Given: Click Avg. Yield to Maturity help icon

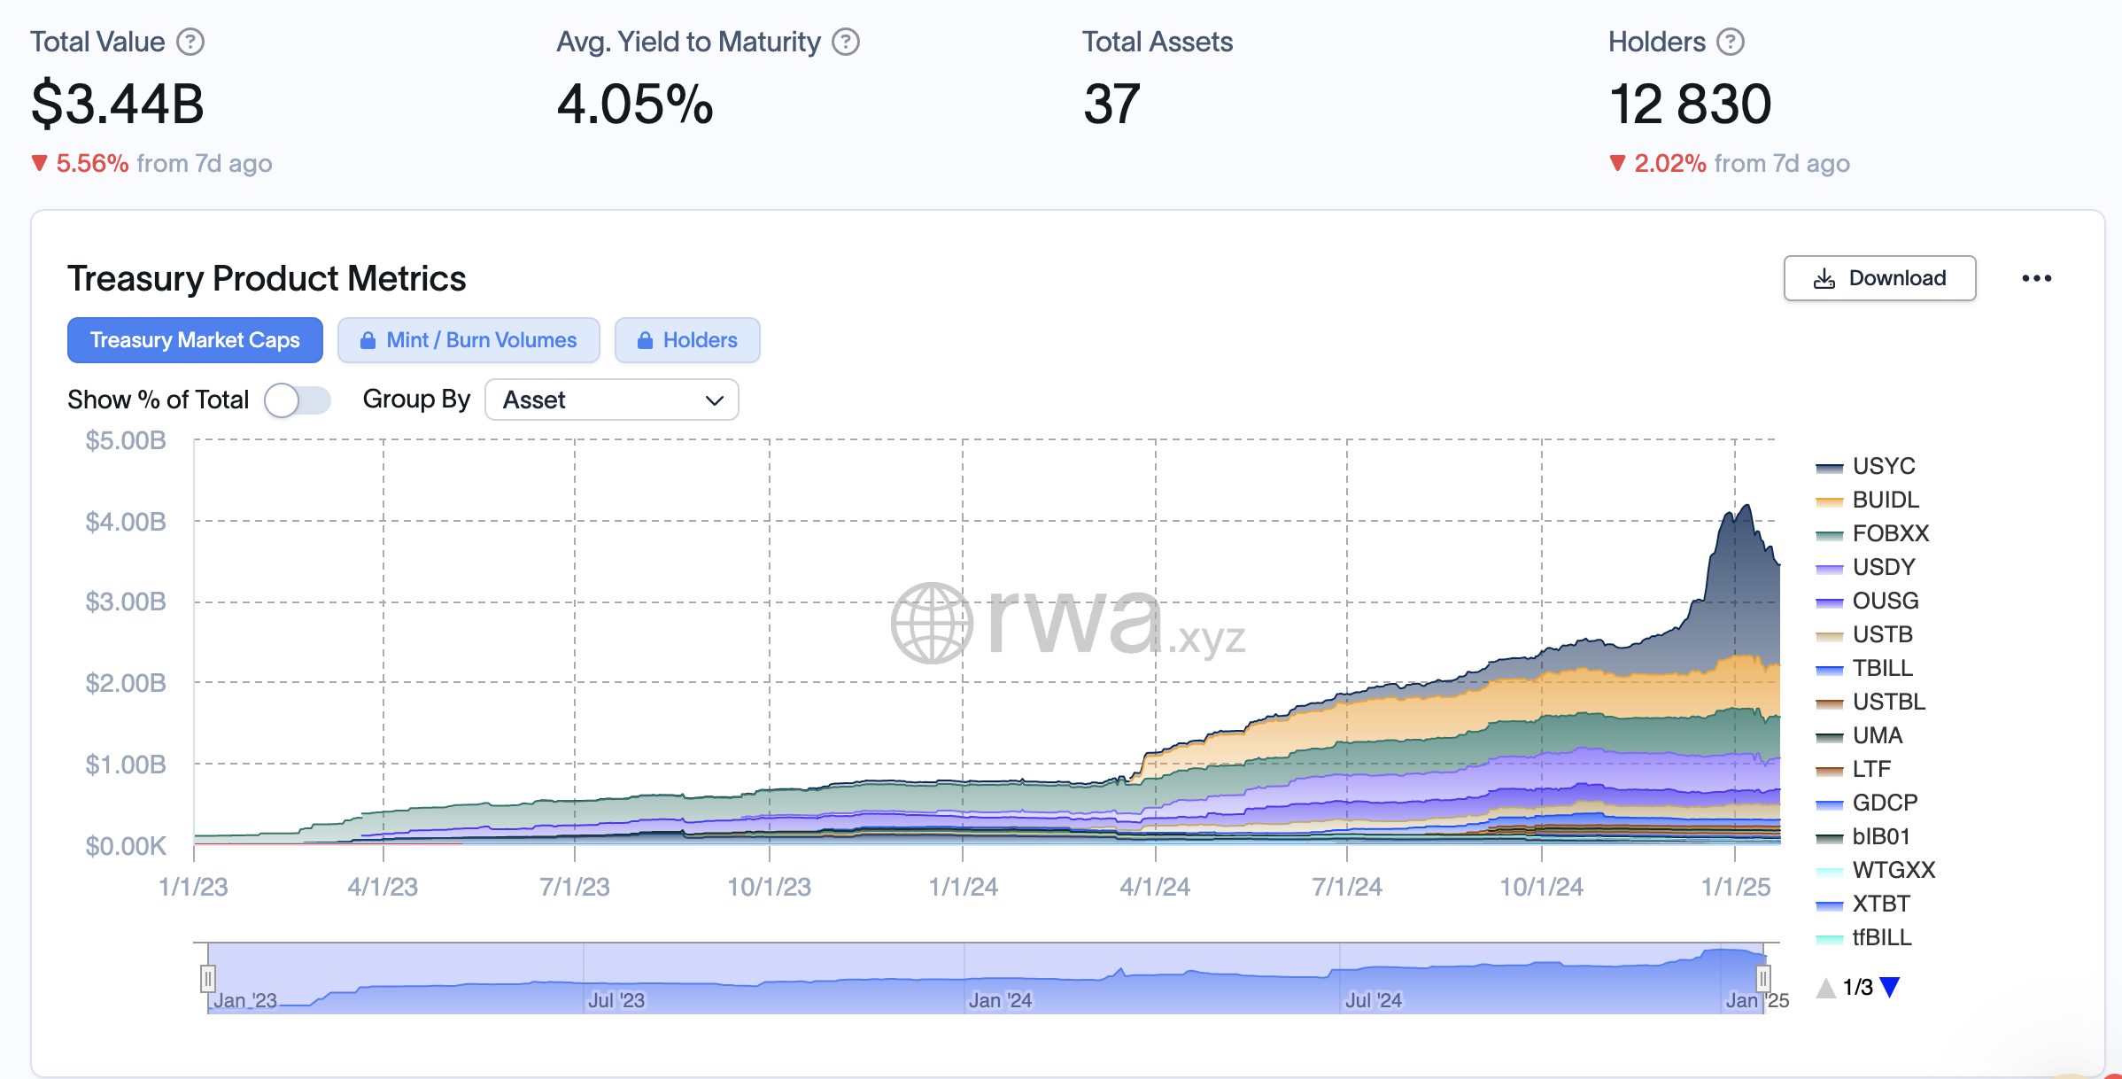Looking at the screenshot, I should tap(846, 42).
